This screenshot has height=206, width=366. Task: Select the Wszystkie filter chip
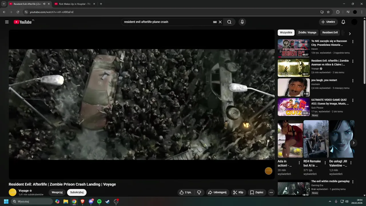[286, 33]
